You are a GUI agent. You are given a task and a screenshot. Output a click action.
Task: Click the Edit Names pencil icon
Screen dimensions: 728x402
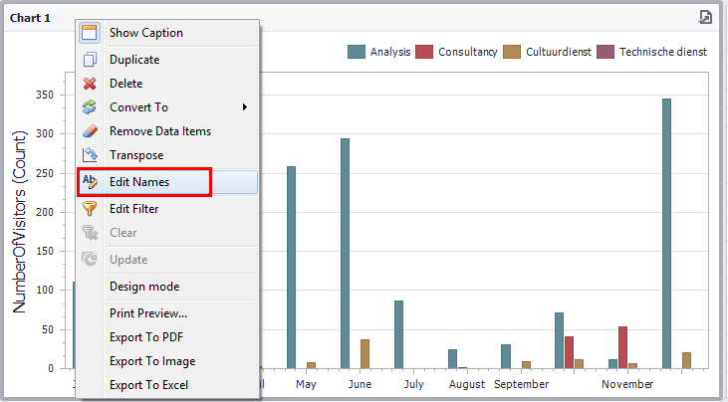click(90, 182)
